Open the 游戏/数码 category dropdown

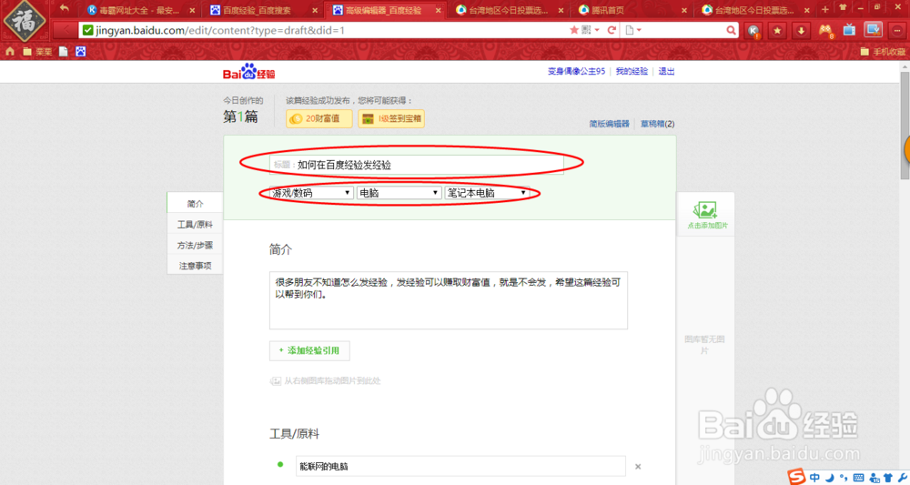click(311, 193)
